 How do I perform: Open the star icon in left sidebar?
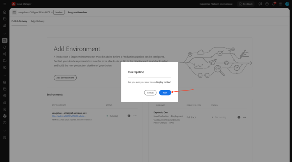click(x=5, y=109)
